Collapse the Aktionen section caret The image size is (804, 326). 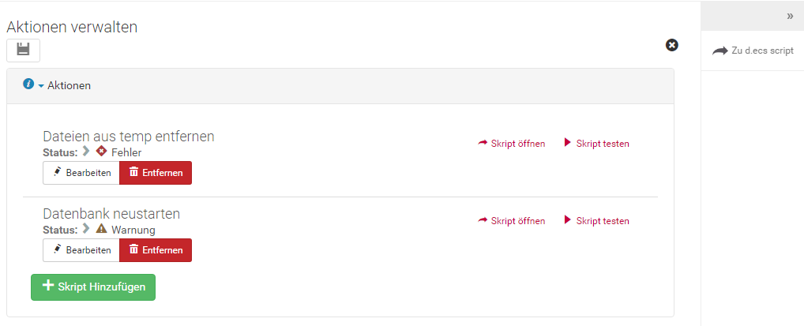41,86
